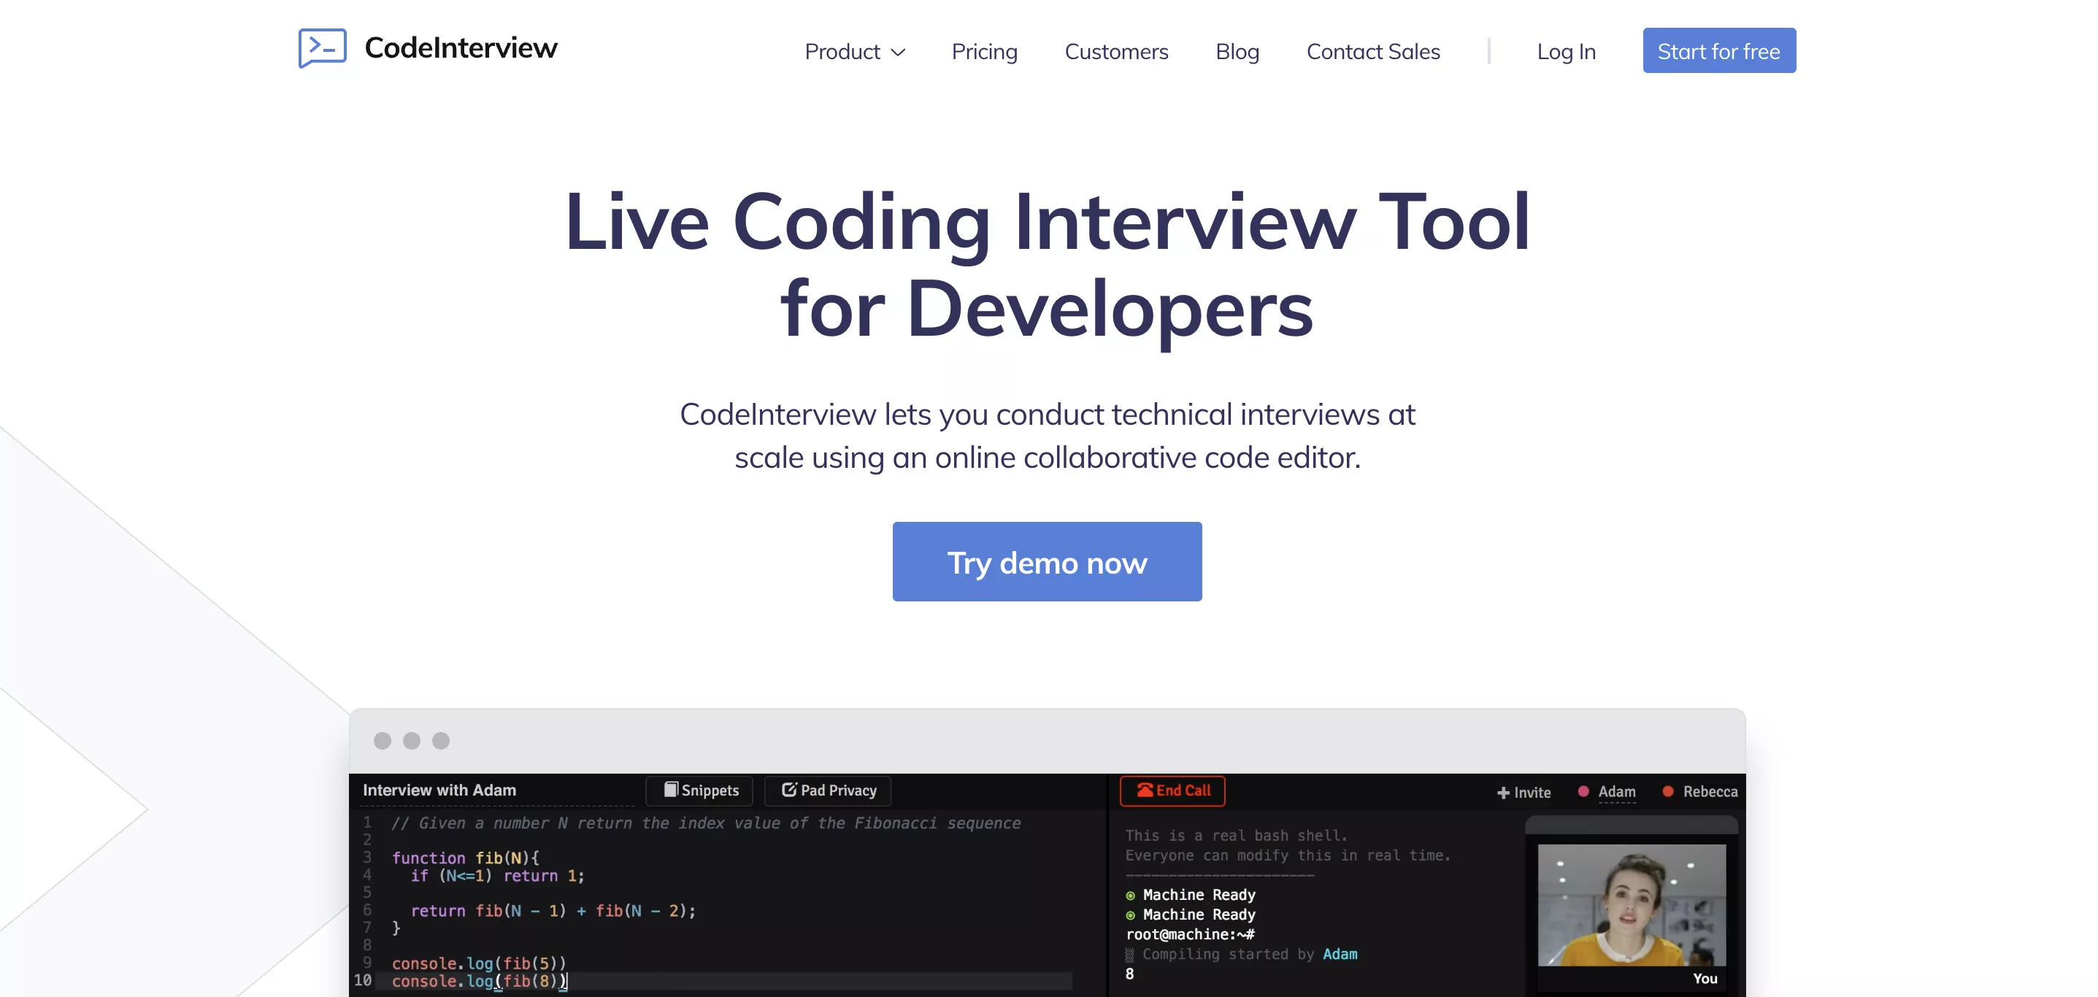The image size is (2098, 997).
Task: Click the first gray window dot
Action: pos(382,740)
